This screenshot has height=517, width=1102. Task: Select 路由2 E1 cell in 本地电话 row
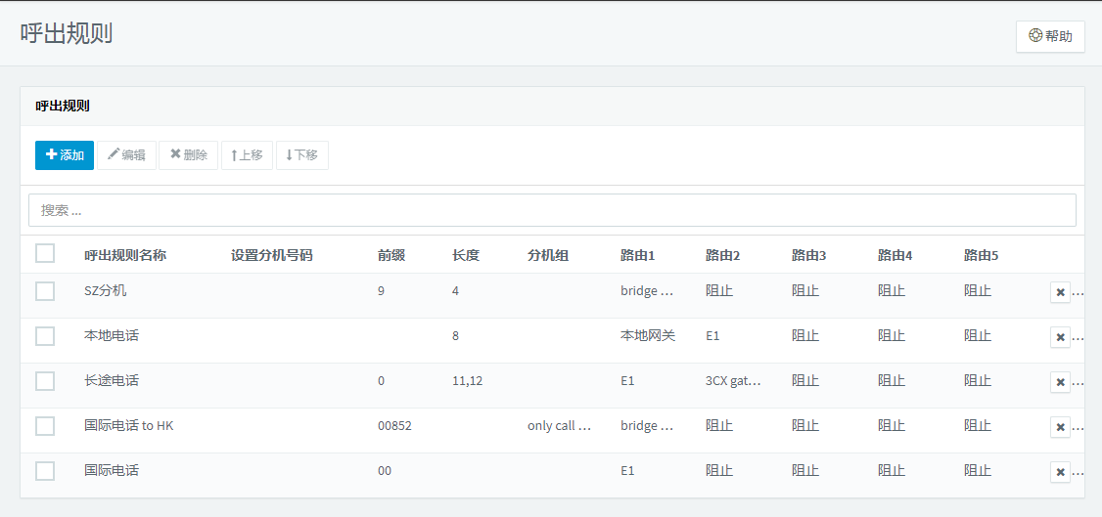coord(712,336)
